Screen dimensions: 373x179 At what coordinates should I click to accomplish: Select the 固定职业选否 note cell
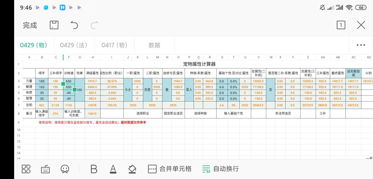click(173, 114)
